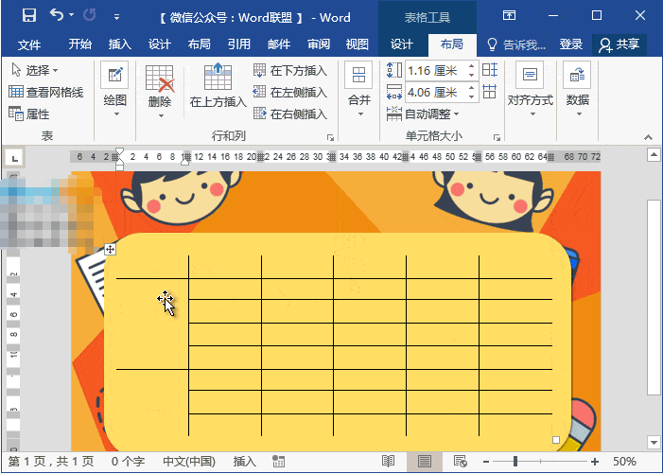Click 在右侧插入 insert right

pyautogui.click(x=290, y=114)
